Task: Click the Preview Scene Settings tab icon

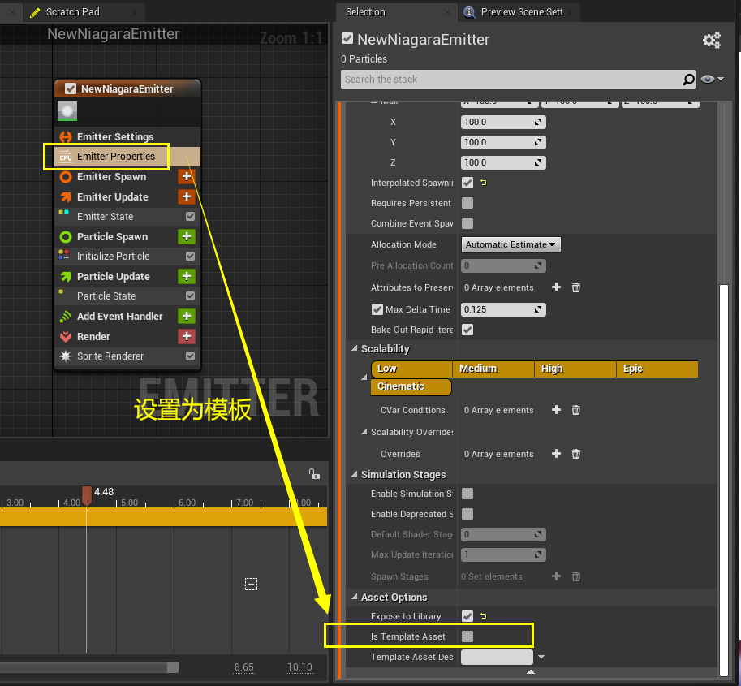Action: (469, 12)
